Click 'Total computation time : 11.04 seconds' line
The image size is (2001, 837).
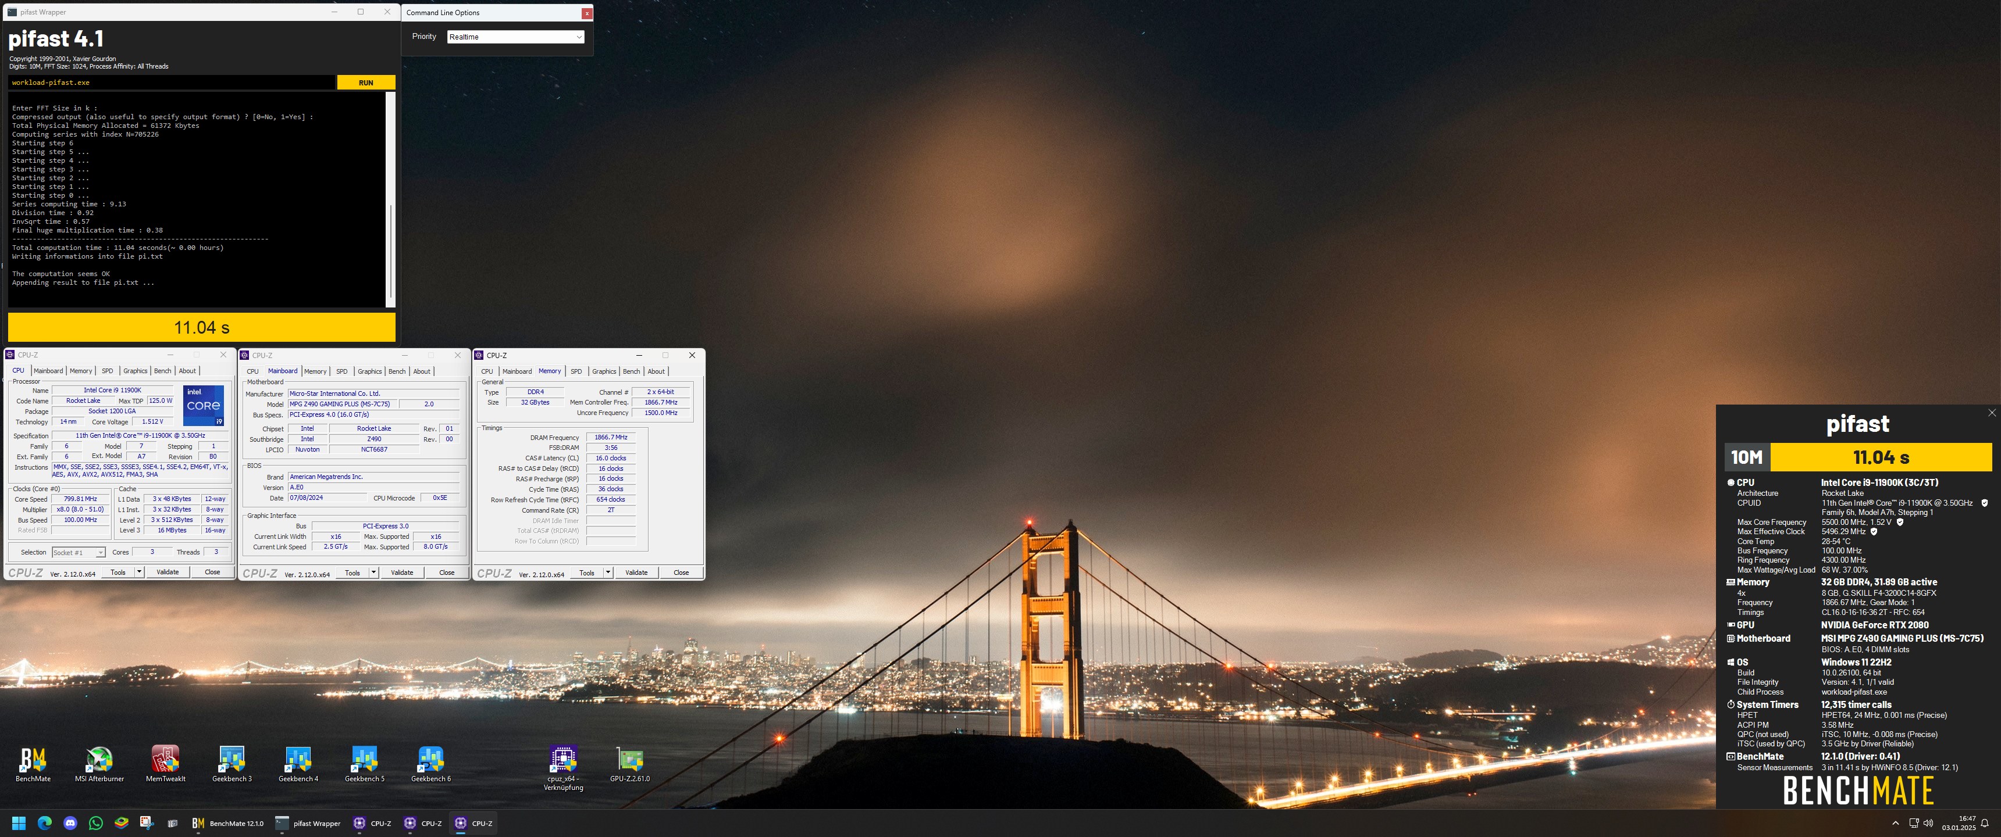point(118,248)
